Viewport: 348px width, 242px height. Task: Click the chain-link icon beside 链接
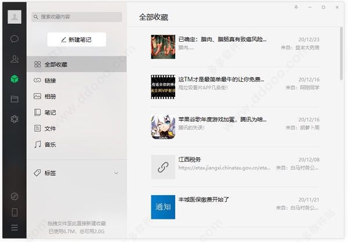[x=37, y=80]
